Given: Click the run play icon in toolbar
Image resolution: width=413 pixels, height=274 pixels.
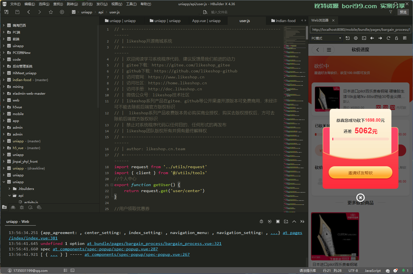Looking at the screenshot, I should tap(62, 12).
